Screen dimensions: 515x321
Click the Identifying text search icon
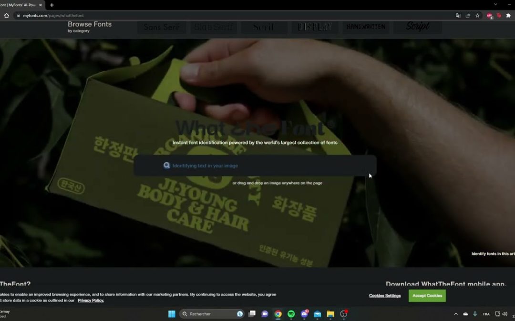[166, 165]
